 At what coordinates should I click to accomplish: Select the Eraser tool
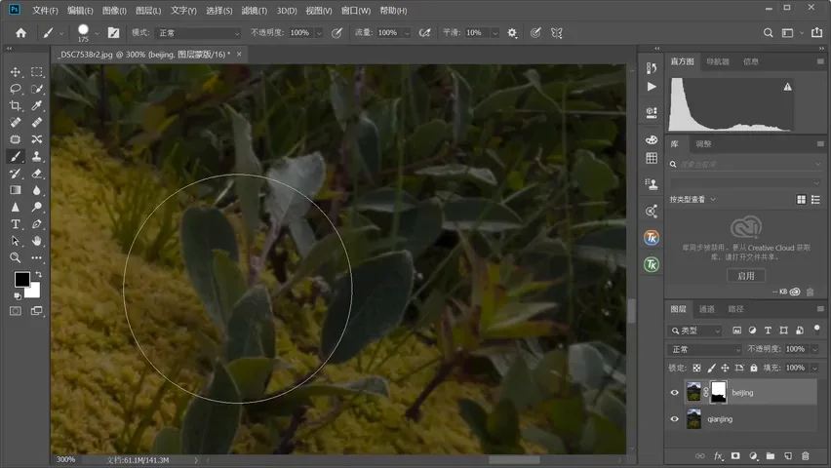(x=36, y=174)
